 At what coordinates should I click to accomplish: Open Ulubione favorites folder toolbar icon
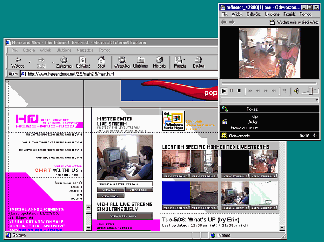click(x=140, y=63)
